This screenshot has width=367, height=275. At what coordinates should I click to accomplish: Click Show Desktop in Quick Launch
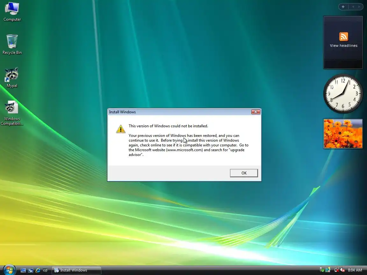click(x=23, y=270)
